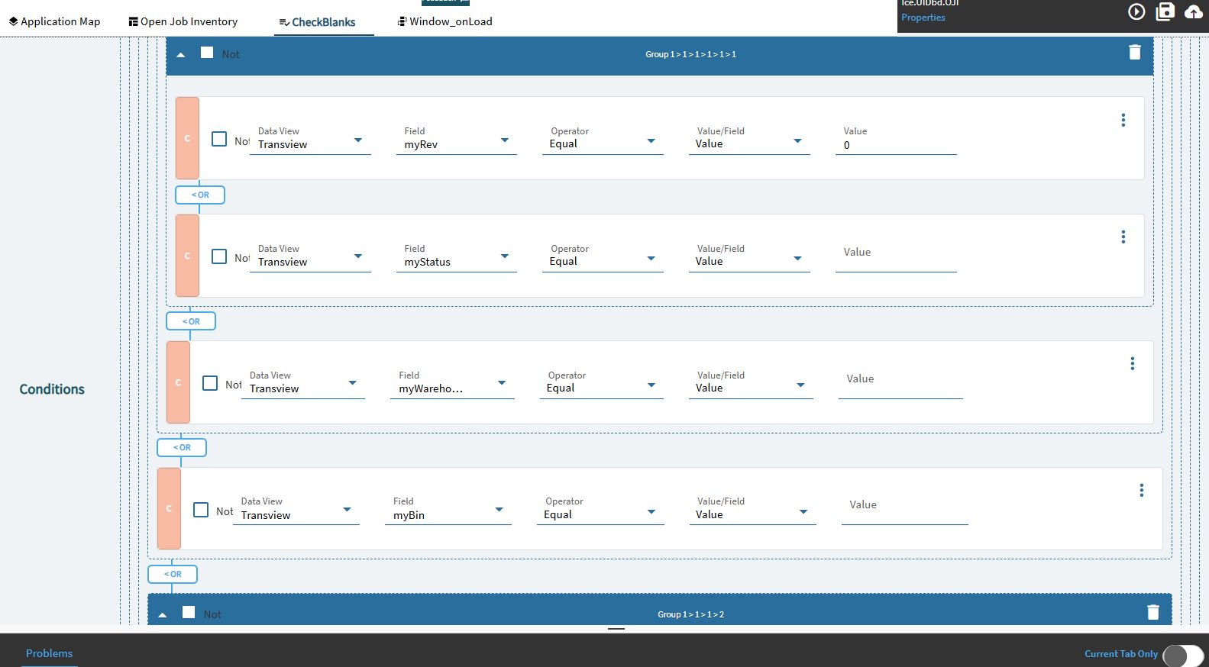
Task: Collapse Group 1>1>1>2 with the arrow
Action: (x=163, y=615)
